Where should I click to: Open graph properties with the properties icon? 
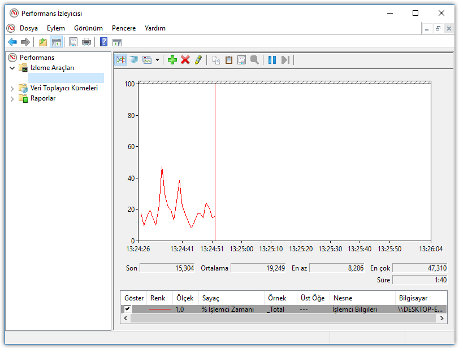pos(242,59)
